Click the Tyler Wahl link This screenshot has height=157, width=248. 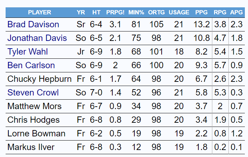point(28,52)
